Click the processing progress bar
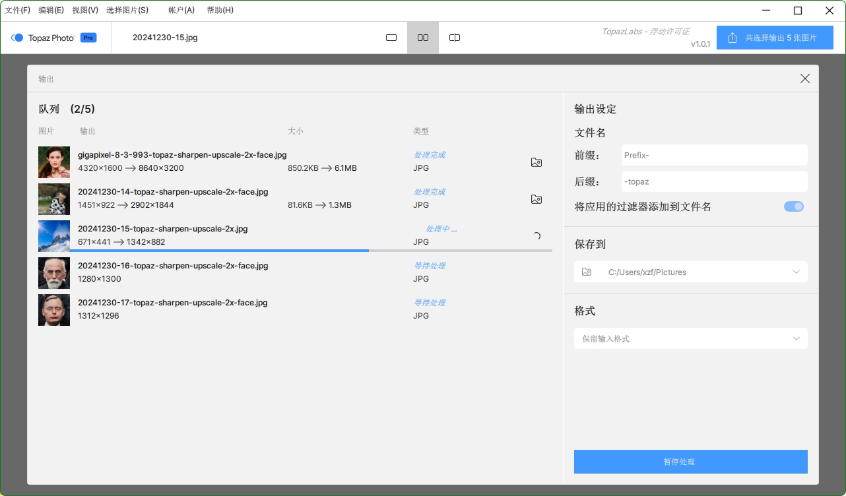The height and width of the screenshot is (496, 846). pos(295,251)
